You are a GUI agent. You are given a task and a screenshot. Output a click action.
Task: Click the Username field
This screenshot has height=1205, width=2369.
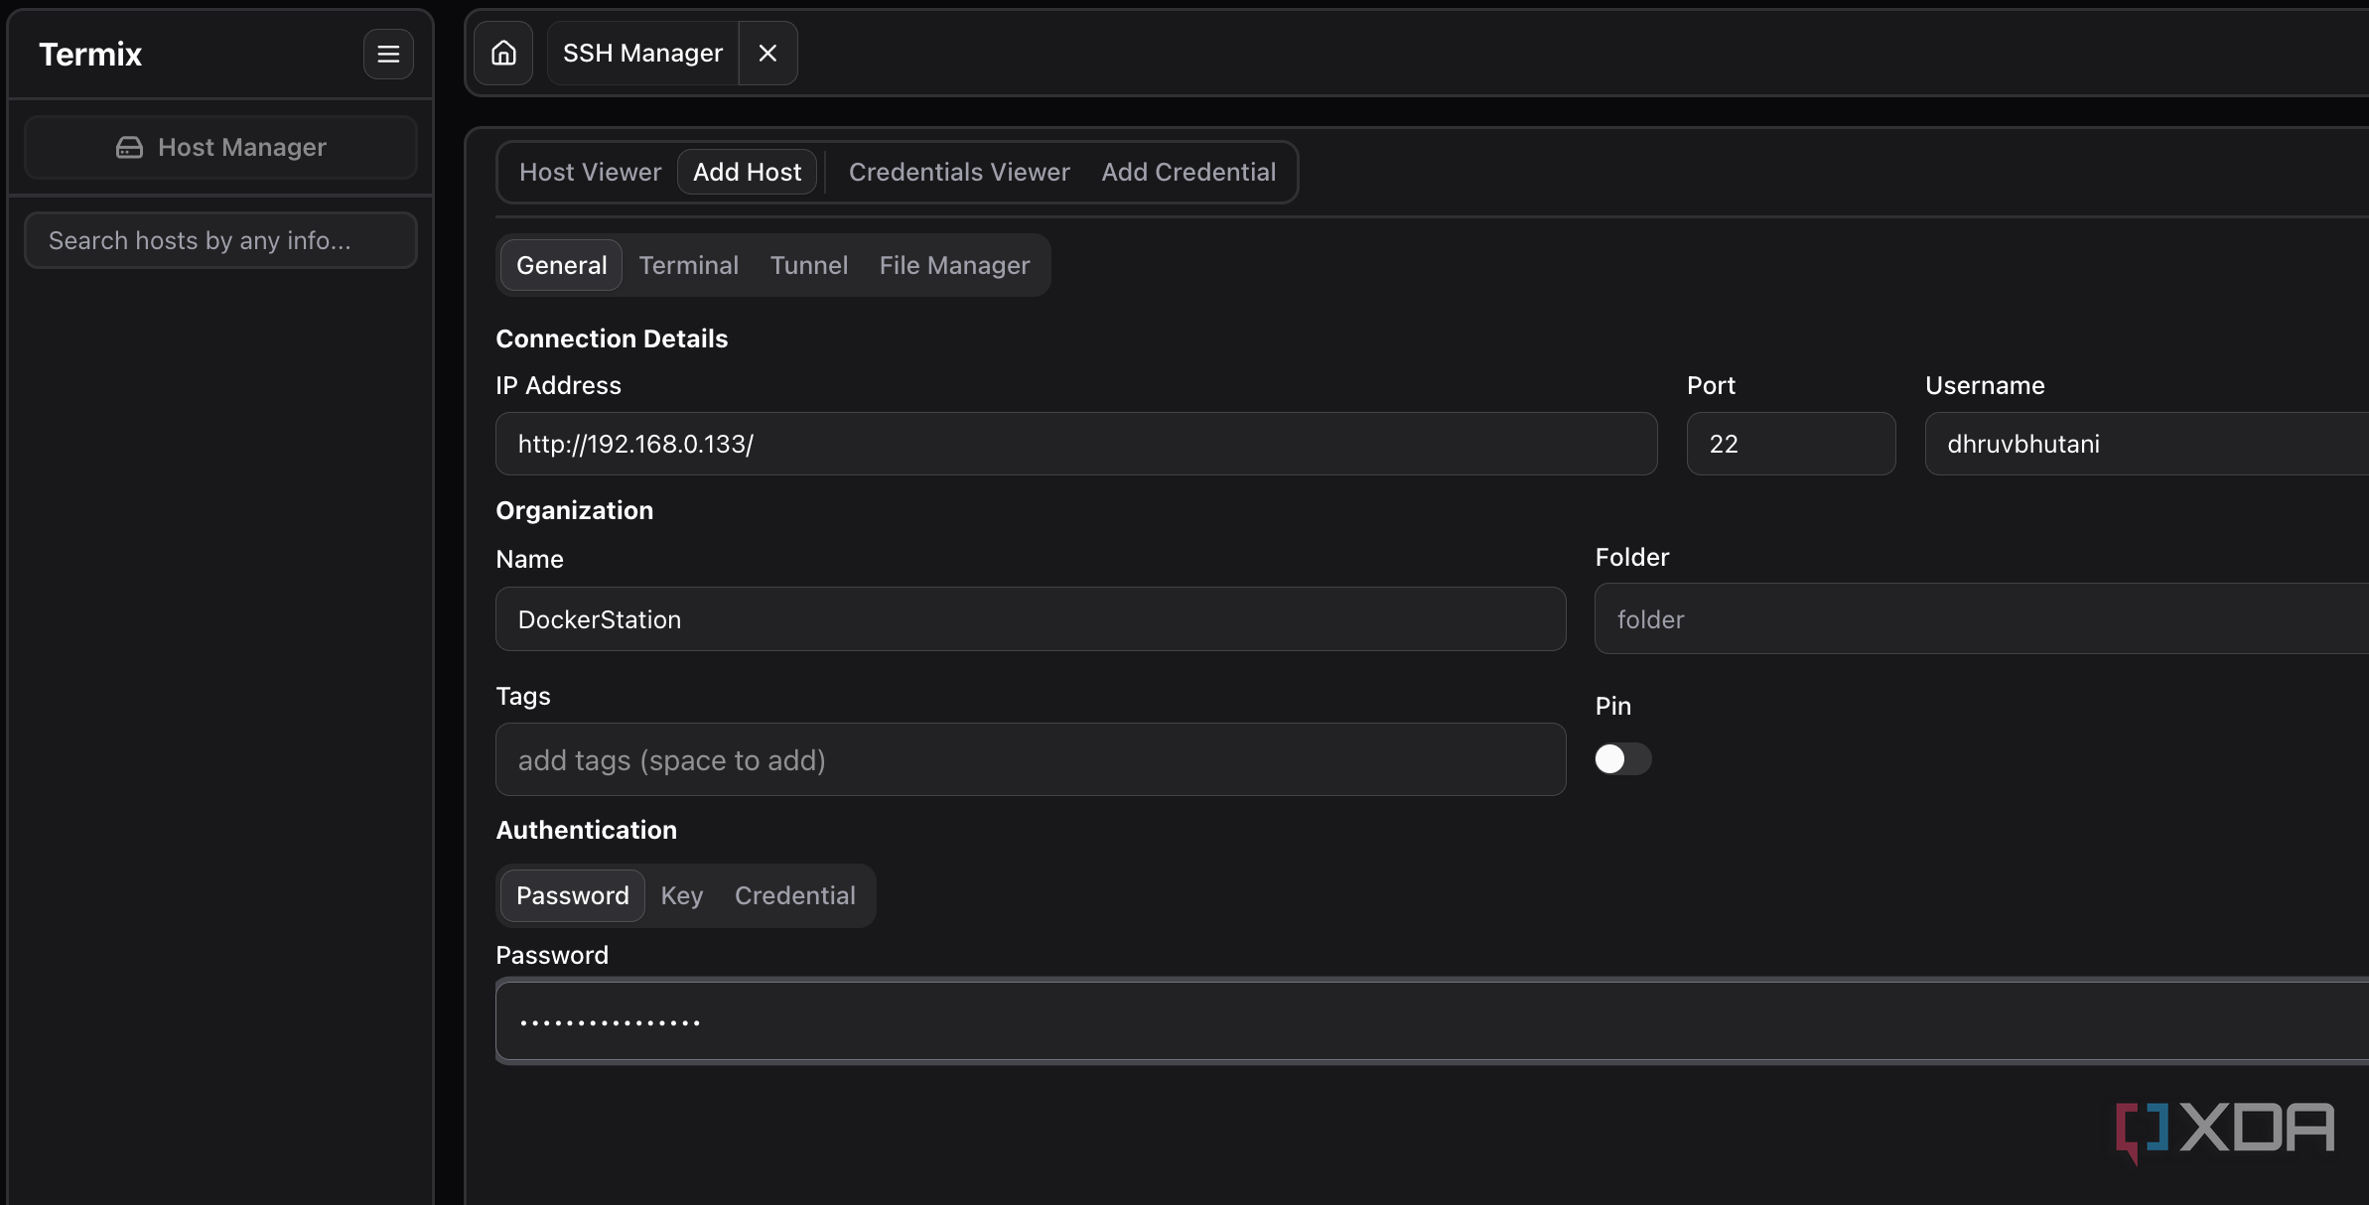(x=2147, y=444)
